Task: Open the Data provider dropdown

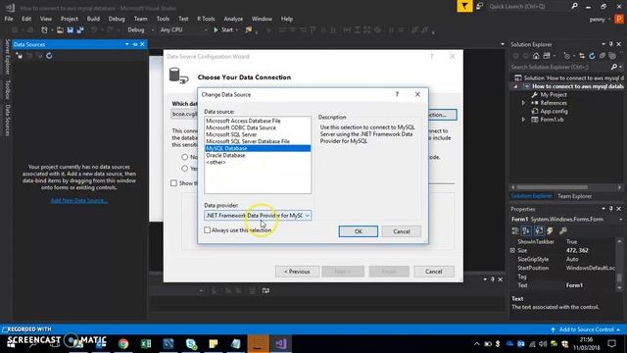Action: pos(307,216)
